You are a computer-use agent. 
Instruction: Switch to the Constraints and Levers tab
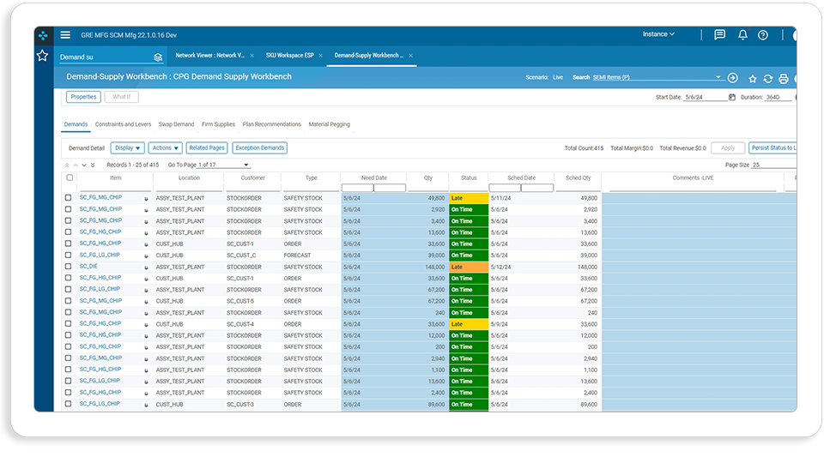click(123, 124)
